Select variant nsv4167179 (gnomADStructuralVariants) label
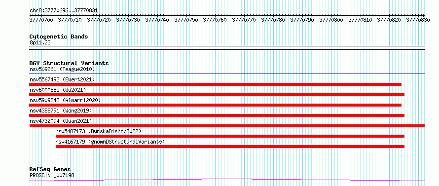Viewport: 439px width, 186px height. point(110,142)
